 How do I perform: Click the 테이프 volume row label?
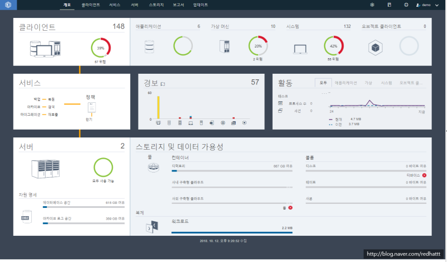tap(311, 182)
